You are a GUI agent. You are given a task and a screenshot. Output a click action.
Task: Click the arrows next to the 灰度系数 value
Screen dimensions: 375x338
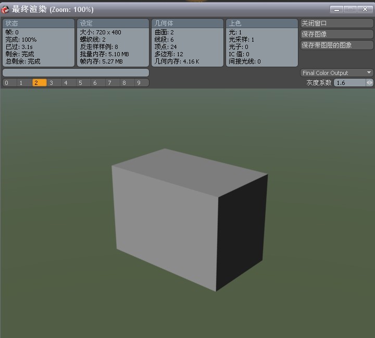click(369, 83)
